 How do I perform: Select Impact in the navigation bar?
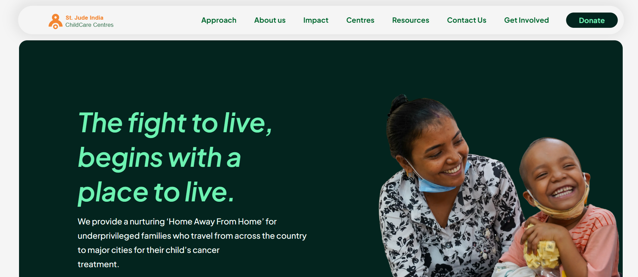tap(316, 20)
